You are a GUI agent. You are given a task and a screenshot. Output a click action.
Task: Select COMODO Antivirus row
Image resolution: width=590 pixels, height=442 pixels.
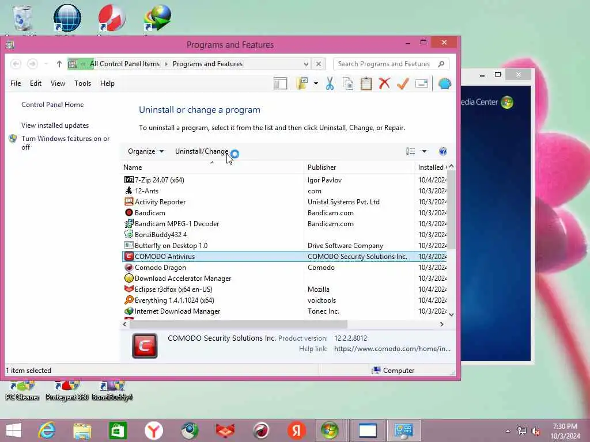click(x=285, y=256)
